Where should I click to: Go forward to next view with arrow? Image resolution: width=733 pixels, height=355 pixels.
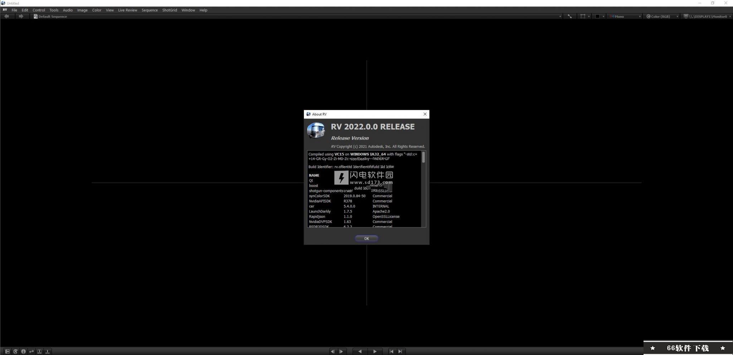pos(21,16)
